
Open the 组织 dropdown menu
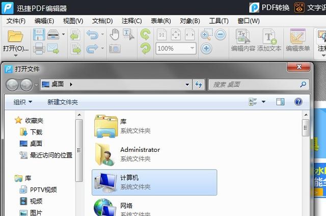pyautogui.click(x=23, y=102)
